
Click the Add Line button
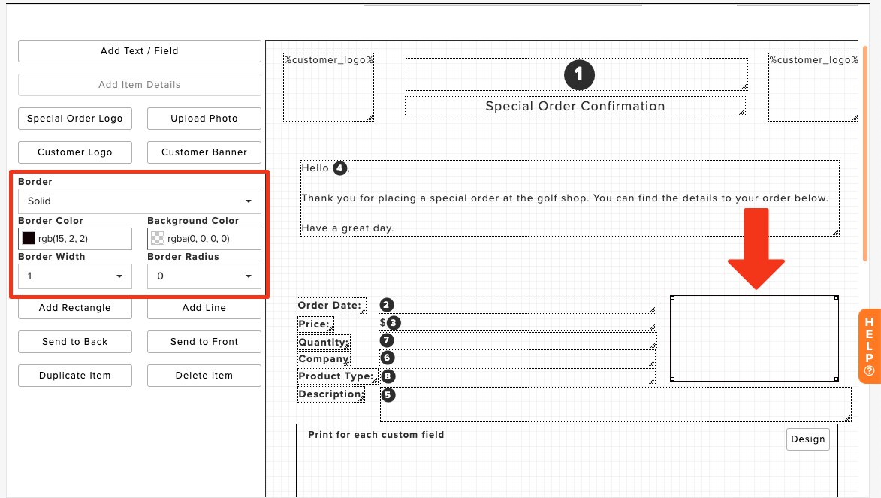(204, 308)
